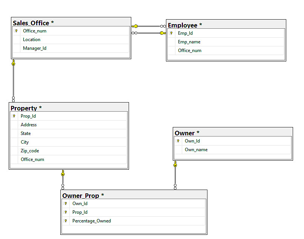Viewport: 304px width, 239px height.
Task: Click the key icon next to Emp_Id
Action: 171,33
